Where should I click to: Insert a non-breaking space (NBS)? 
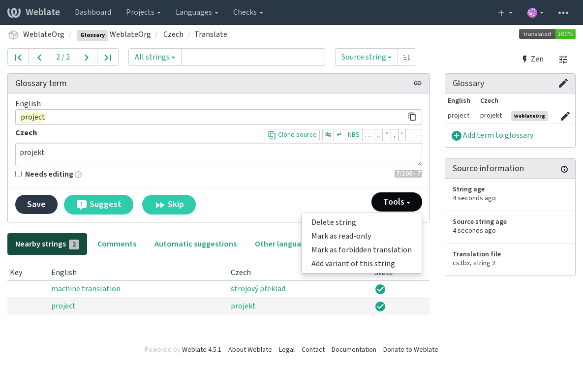(354, 135)
